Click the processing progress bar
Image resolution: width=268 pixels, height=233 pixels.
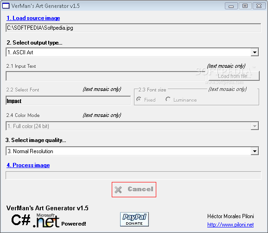(134, 175)
